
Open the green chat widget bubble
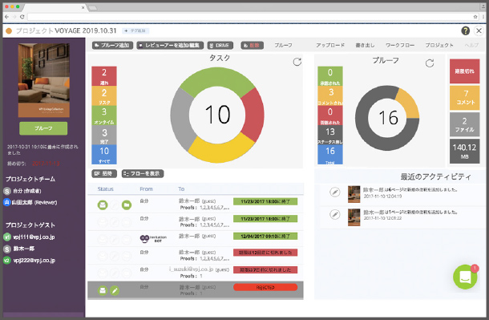tap(465, 277)
